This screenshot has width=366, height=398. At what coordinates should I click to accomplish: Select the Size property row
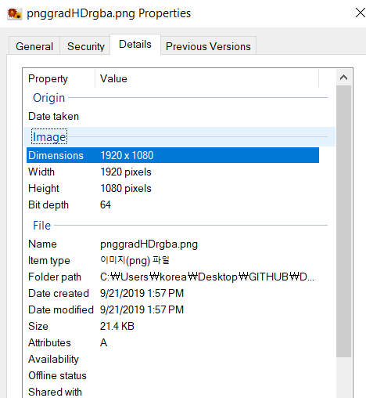(173, 326)
